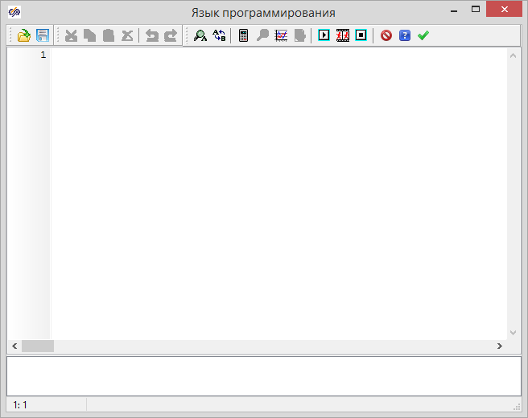Click the output message panel at bottom
Viewport: 528px width, 418px height.
coord(263,375)
